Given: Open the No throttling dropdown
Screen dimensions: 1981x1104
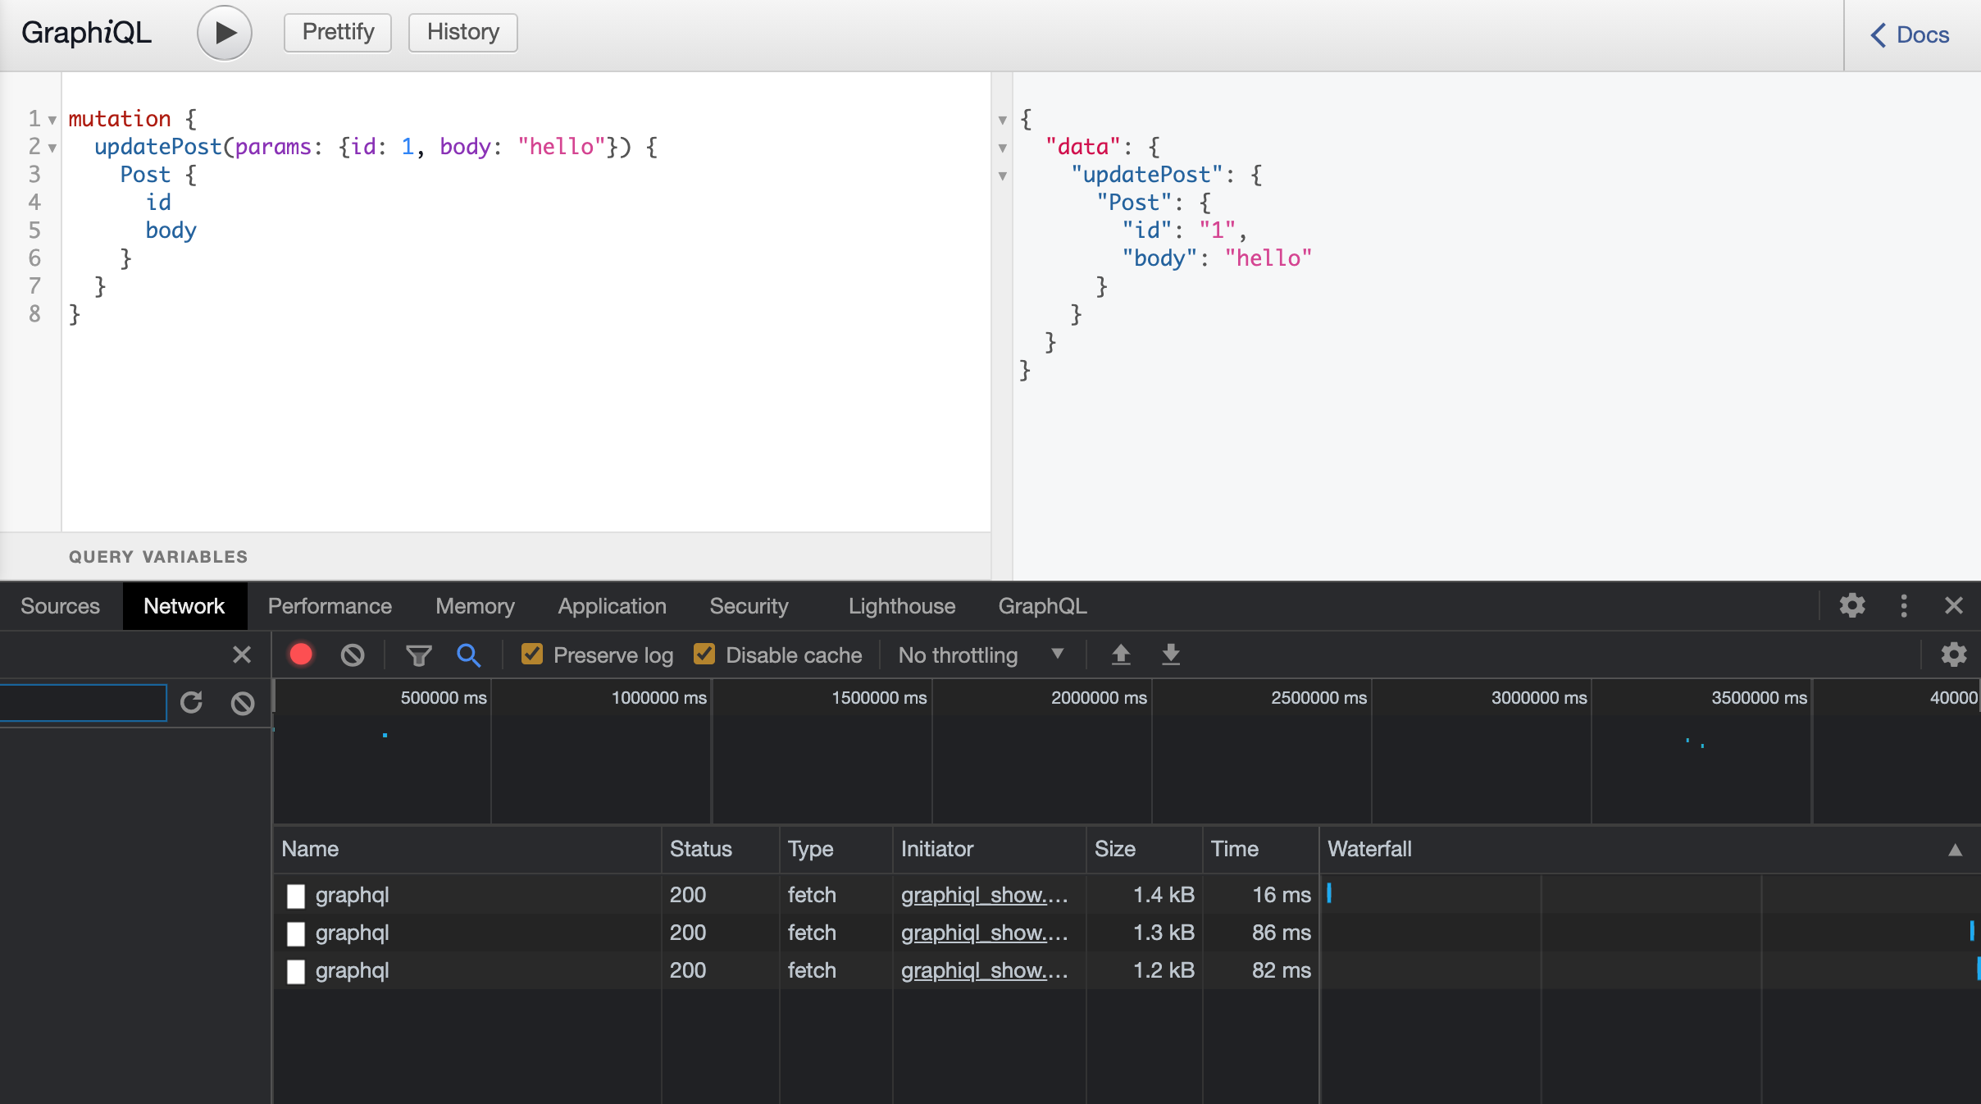Looking at the screenshot, I should tap(981, 655).
